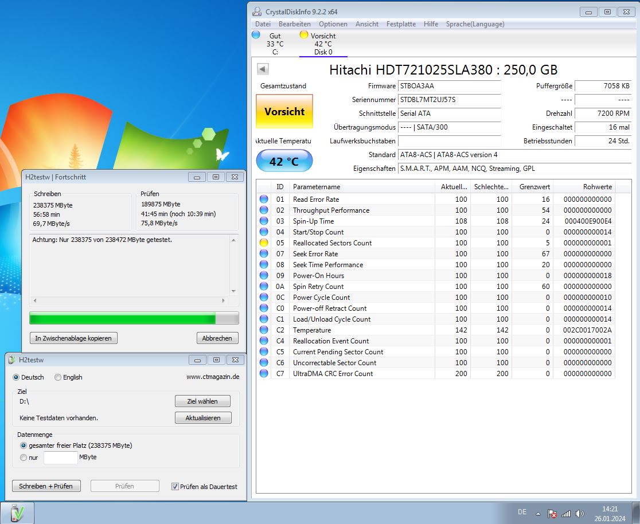Viewport: 640px width, 524px height.
Task: Click the Firmware value STBOA3AA
Action: click(x=450, y=86)
